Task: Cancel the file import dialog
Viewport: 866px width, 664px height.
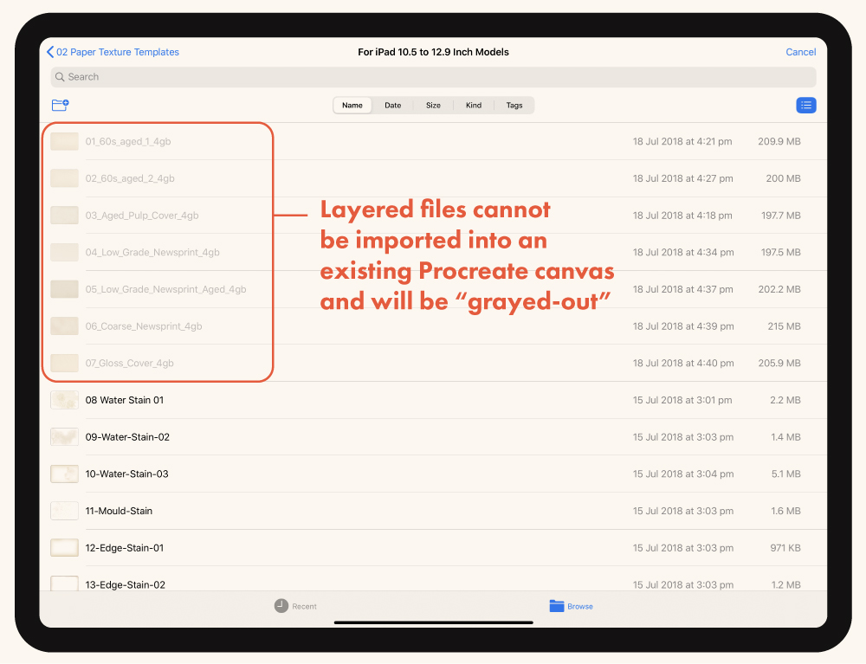Action: click(x=800, y=52)
